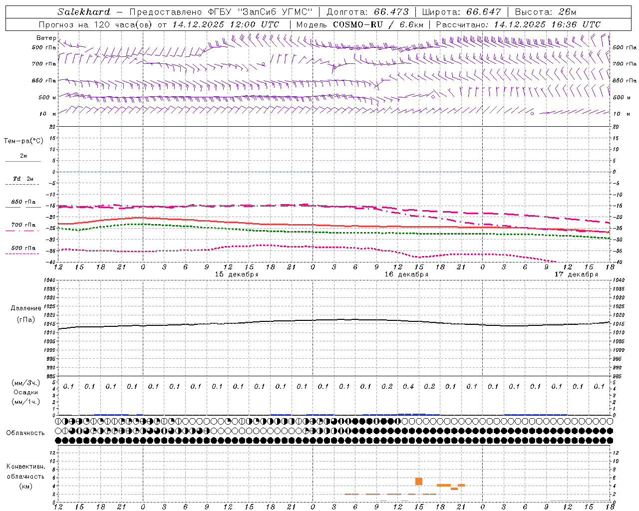639x511 pixels.
Task: Click the 17 декабря date label
Action: pyautogui.click(x=576, y=274)
